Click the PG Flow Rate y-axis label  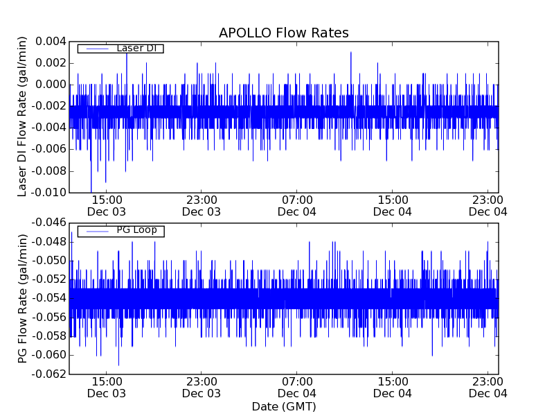point(23,298)
